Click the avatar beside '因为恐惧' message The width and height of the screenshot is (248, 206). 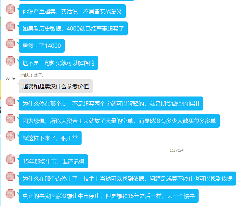(x=10, y=119)
